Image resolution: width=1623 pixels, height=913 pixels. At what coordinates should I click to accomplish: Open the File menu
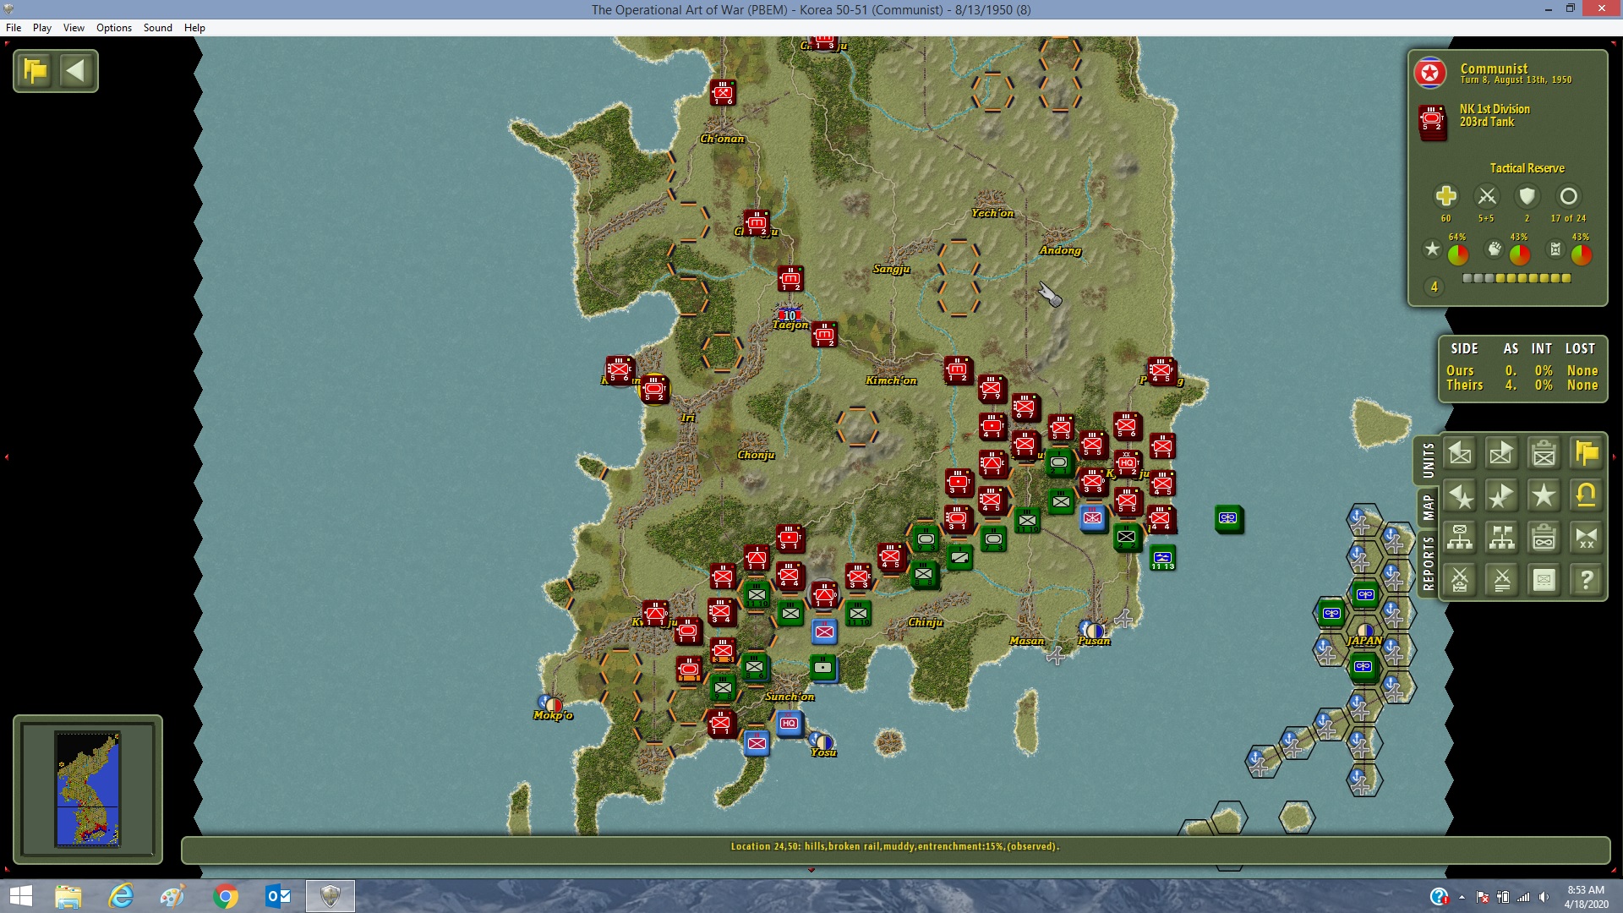click(x=14, y=28)
